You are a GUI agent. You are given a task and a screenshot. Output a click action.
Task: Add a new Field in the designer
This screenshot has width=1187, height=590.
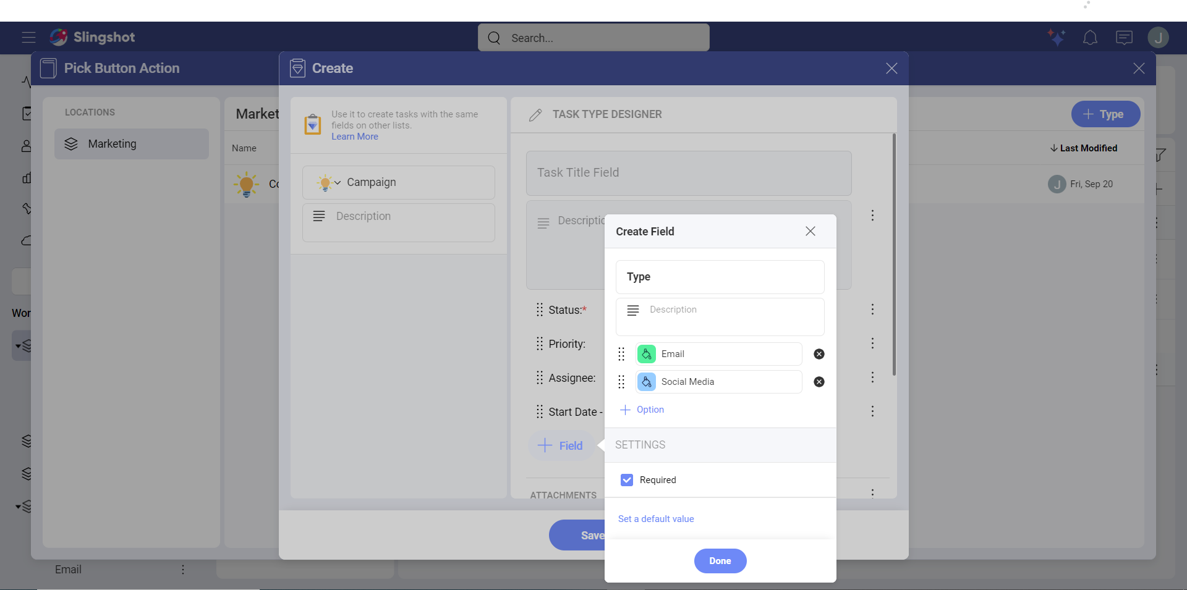click(561, 445)
